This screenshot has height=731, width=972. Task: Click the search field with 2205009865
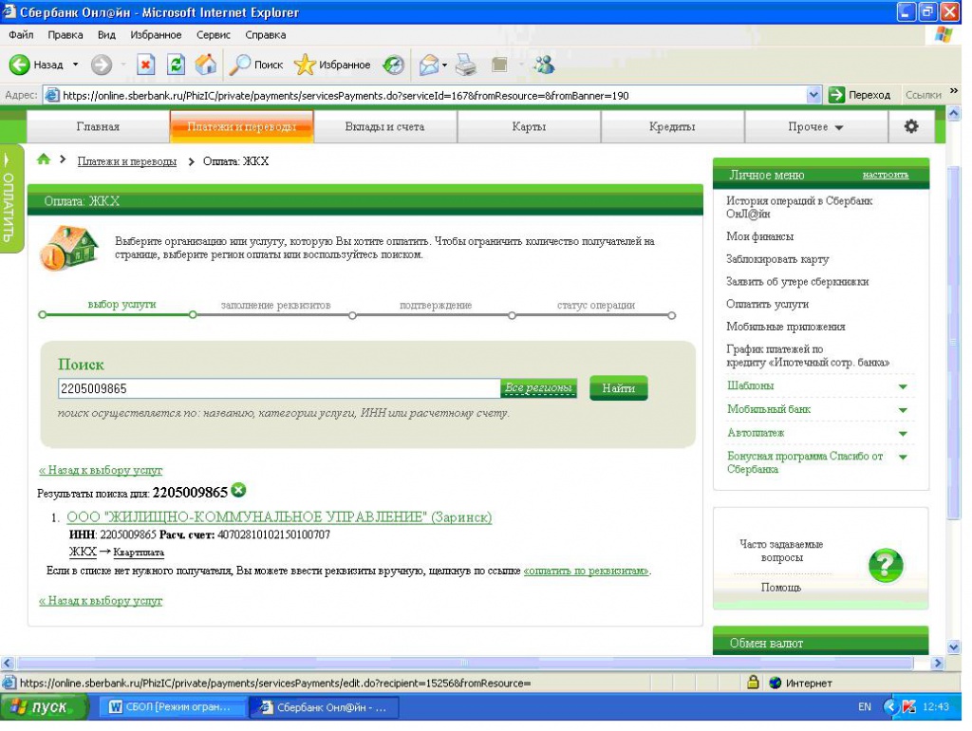pyautogui.click(x=279, y=388)
